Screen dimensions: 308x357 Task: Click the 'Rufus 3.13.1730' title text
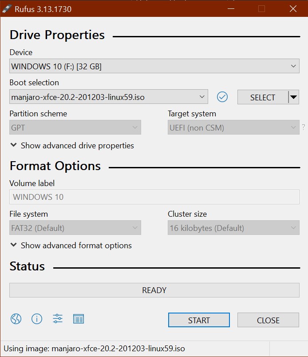tap(43, 9)
